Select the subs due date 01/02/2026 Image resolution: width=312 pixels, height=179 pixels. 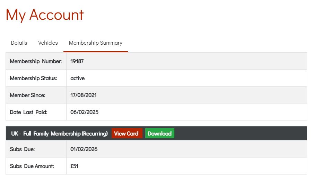pos(84,149)
